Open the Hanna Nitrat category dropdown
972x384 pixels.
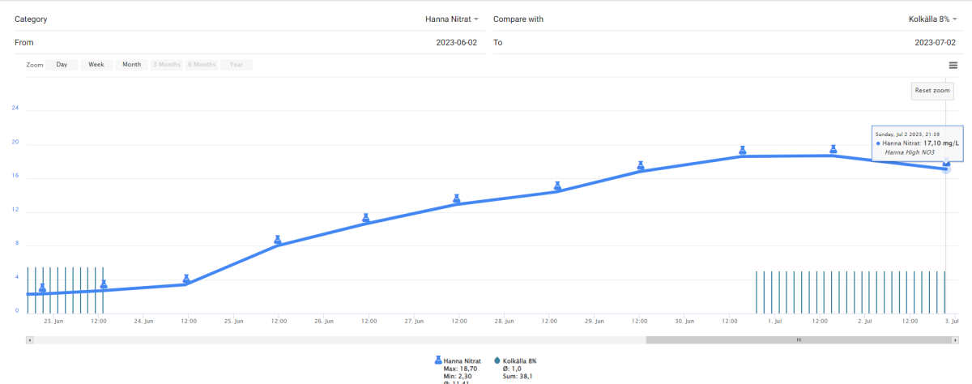coord(452,19)
